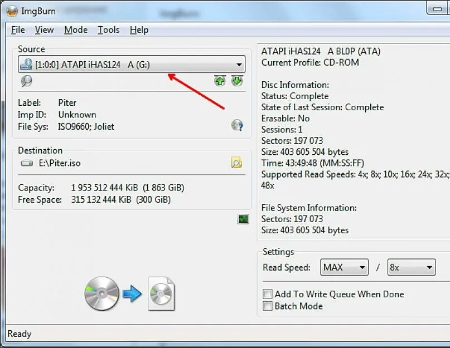Open the MAX read speed dropdown
The width and height of the screenshot is (450, 348).
pyautogui.click(x=344, y=267)
